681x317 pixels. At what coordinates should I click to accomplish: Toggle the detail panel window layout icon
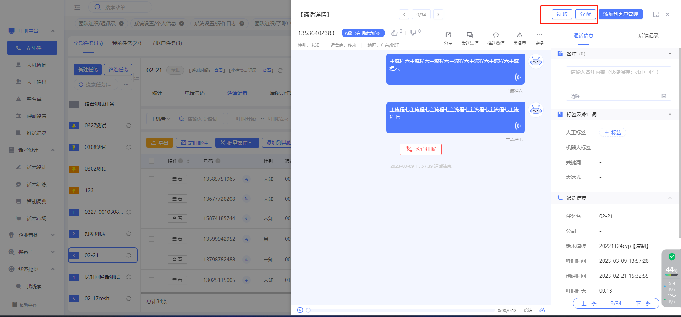[x=656, y=15]
